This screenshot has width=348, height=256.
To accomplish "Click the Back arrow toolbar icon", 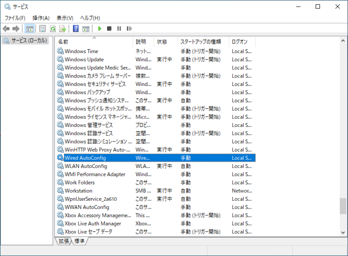I will [x=6, y=29].
